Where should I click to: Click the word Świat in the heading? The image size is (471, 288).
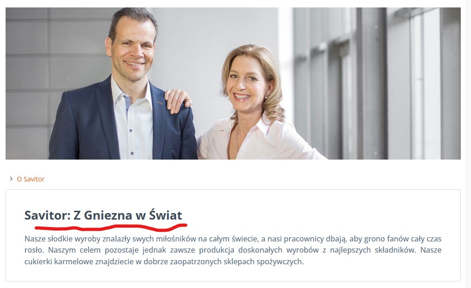pyautogui.click(x=165, y=215)
